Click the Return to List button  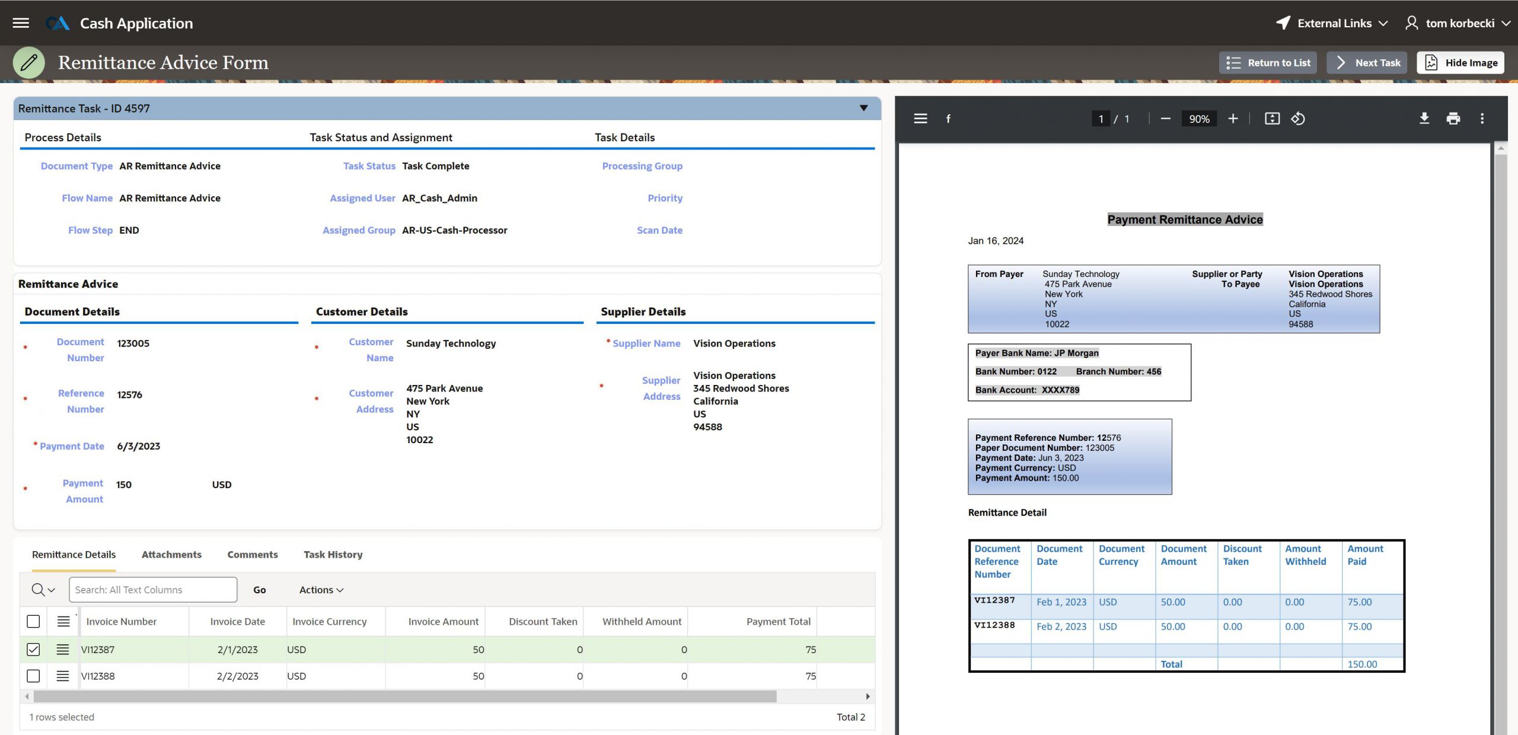[x=1268, y=63]
